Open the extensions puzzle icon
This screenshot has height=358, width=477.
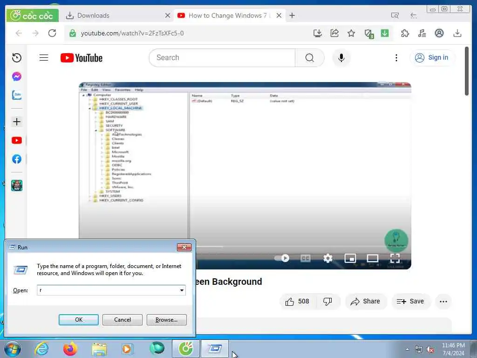point(405,33)
